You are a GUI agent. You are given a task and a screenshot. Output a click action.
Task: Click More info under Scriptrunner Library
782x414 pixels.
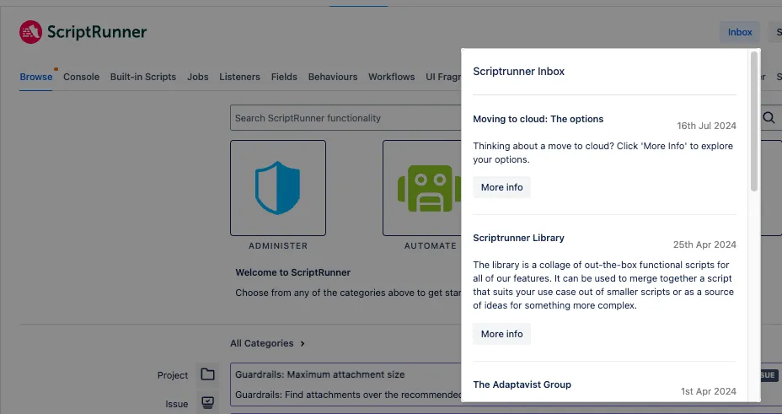(501, 334)
